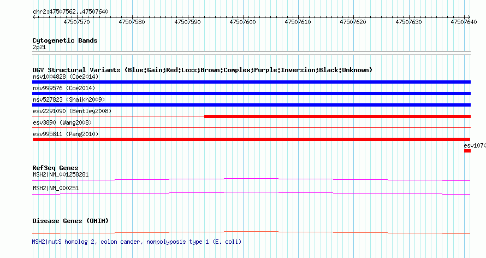
Task: Open variant nsv1004828 (Coe2014) label
Action: point(66,77)
